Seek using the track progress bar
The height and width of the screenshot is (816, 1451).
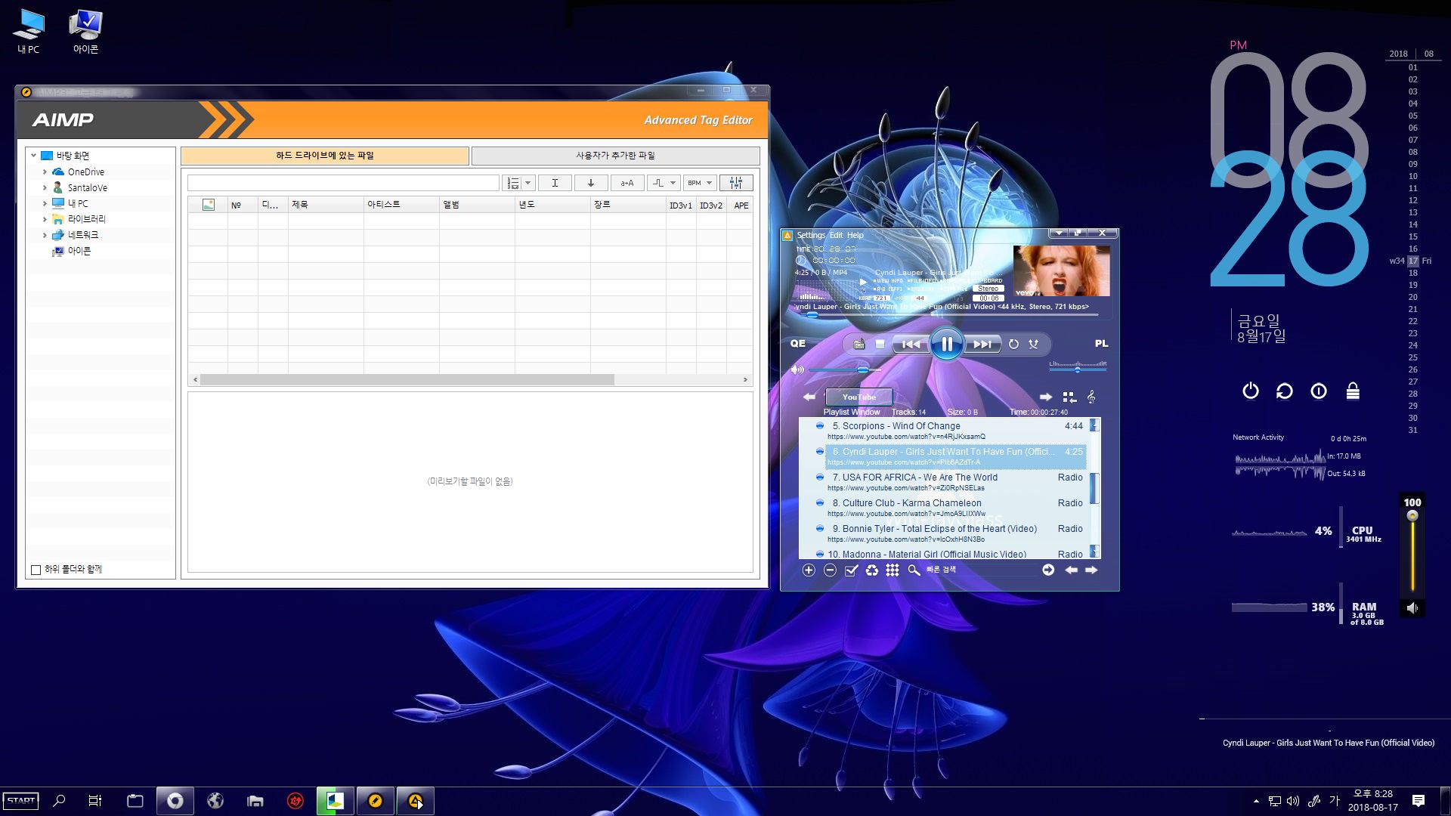tap(948, 315)
